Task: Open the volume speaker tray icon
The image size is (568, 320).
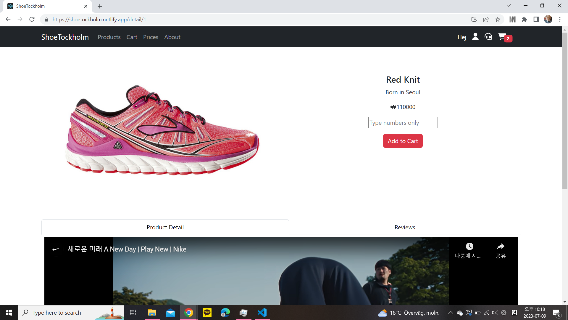Action: click(x=495, y=313)
